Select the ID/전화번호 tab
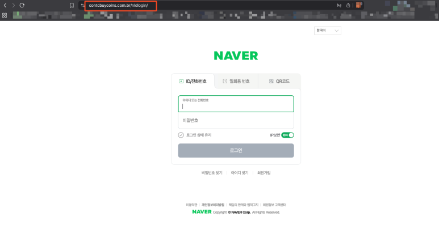Screen dimensions: 439x238 pyautogui.click(x=193, y=81)
